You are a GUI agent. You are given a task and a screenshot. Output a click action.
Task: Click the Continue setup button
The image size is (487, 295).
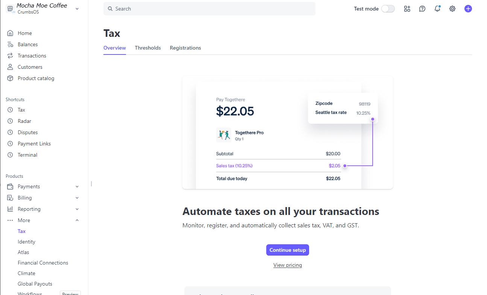click(288, 250)
